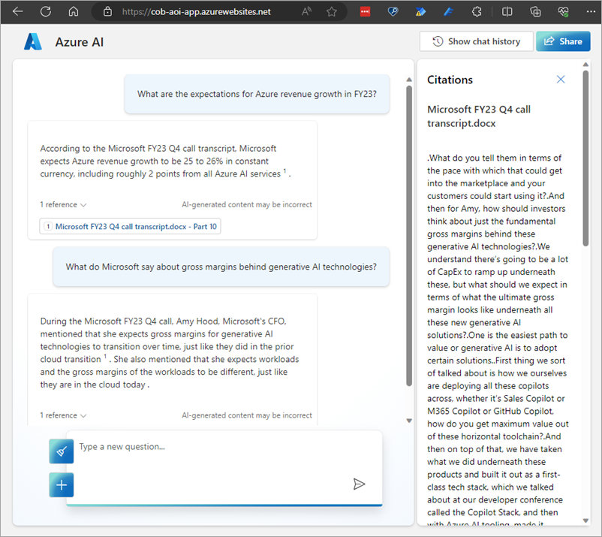The image size is (602, 537).
Task: Open the blue shield heart extension
Action: [393, 11]
